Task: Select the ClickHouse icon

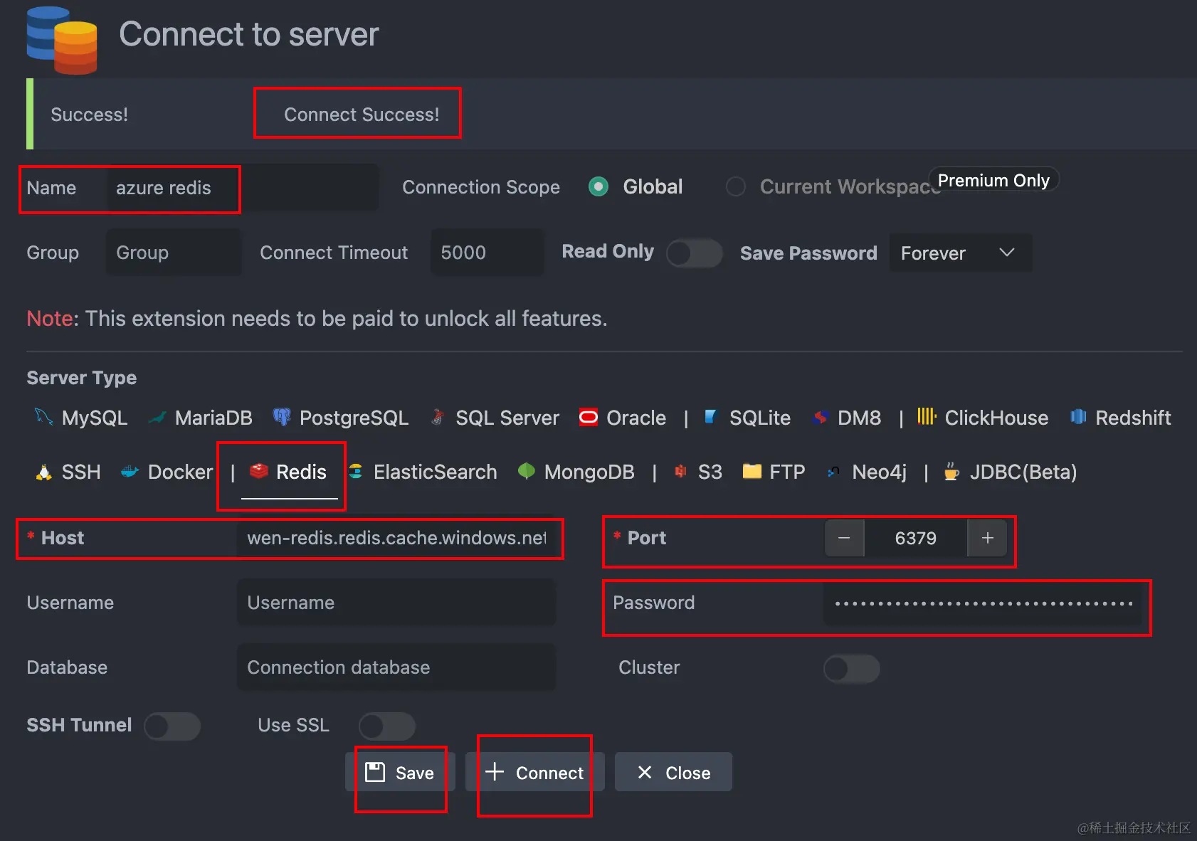Action: coord(927,416)
